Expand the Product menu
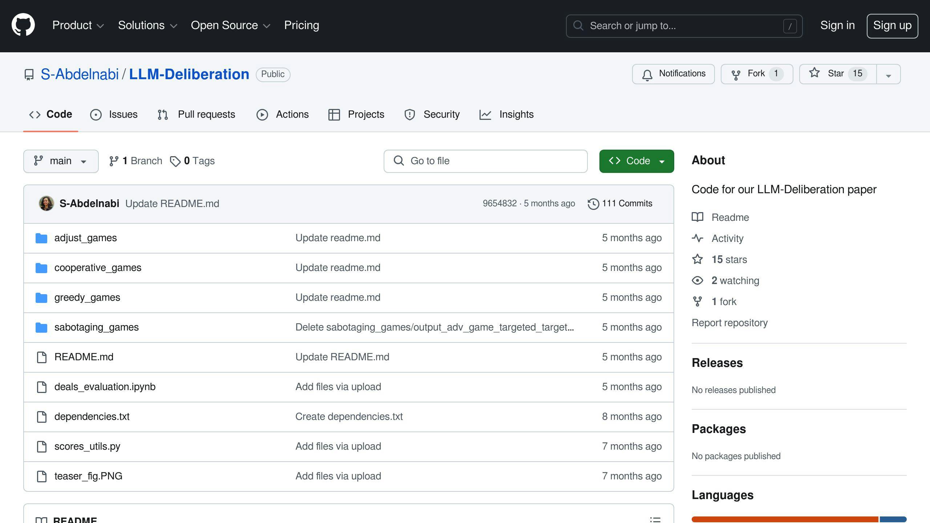 tap(78, 25)
